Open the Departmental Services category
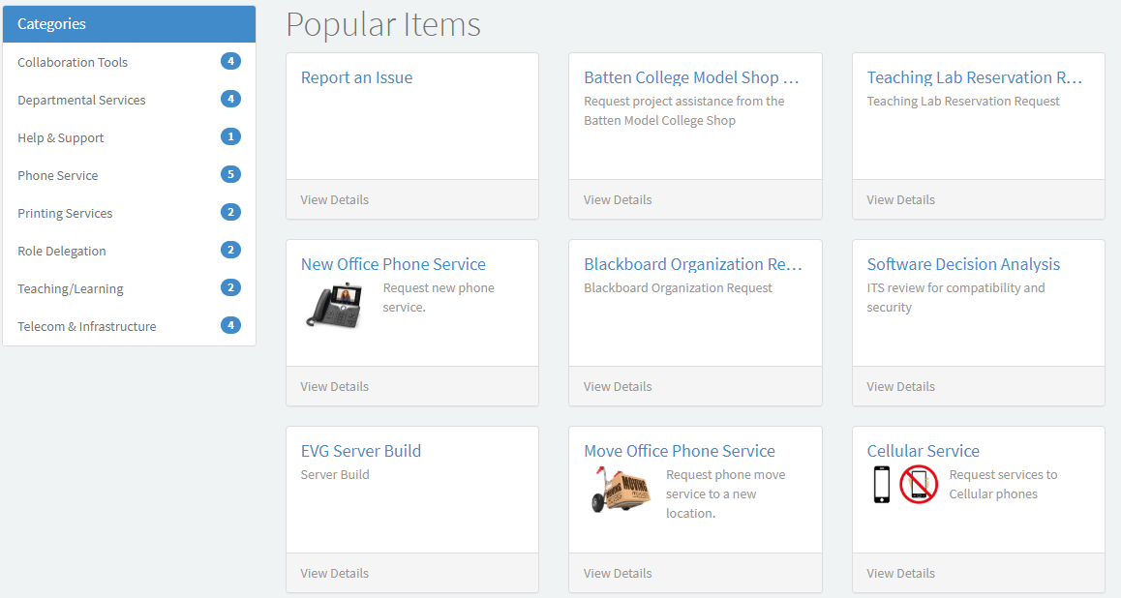Screen dimensions: 1121x598 pyautogui.click(x=81, y=100)
